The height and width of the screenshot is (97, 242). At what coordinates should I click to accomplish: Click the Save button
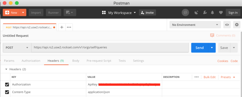point(224,48)
